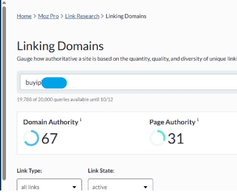The image size is (237, 195).
Task: Click the arrow on all links dropdown
Action: [74, 187]
